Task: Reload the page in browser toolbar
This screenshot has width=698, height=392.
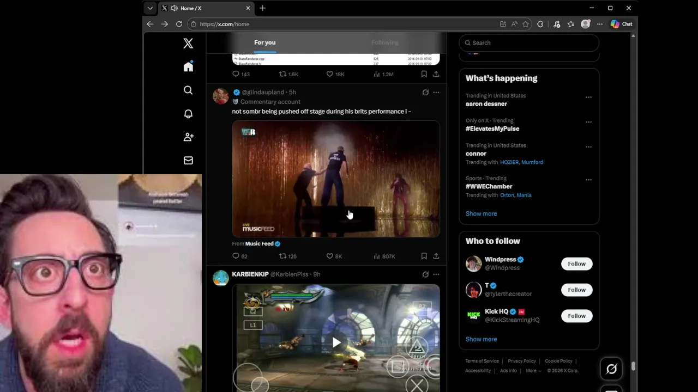Action: 179,24
